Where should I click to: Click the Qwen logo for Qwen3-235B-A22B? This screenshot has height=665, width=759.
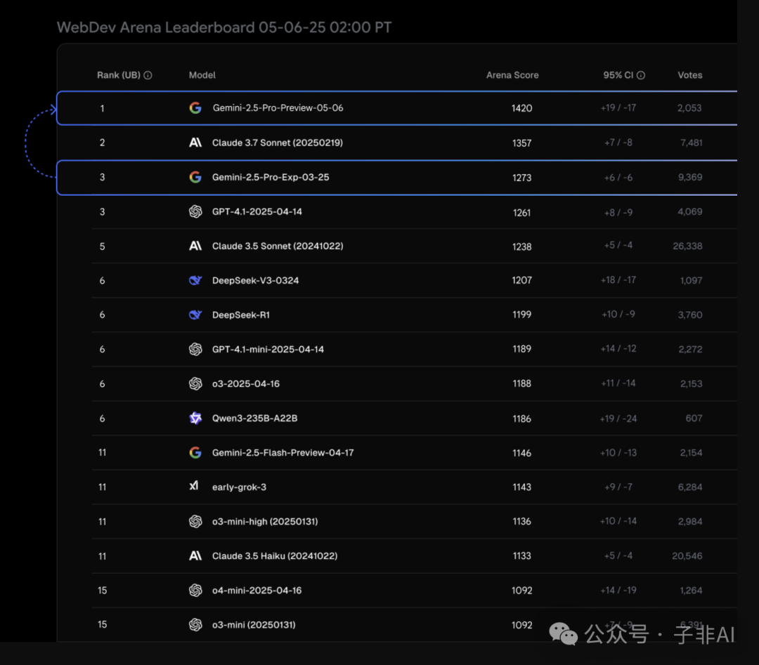[x=195, y=419]
